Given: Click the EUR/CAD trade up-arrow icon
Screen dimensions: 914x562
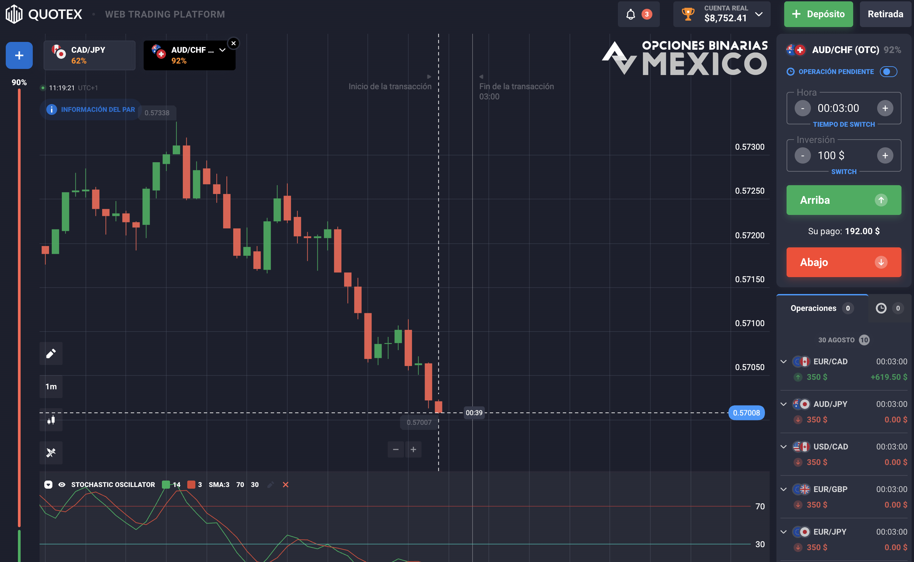Looking at the screenshot, I should (x=798, y=377).
